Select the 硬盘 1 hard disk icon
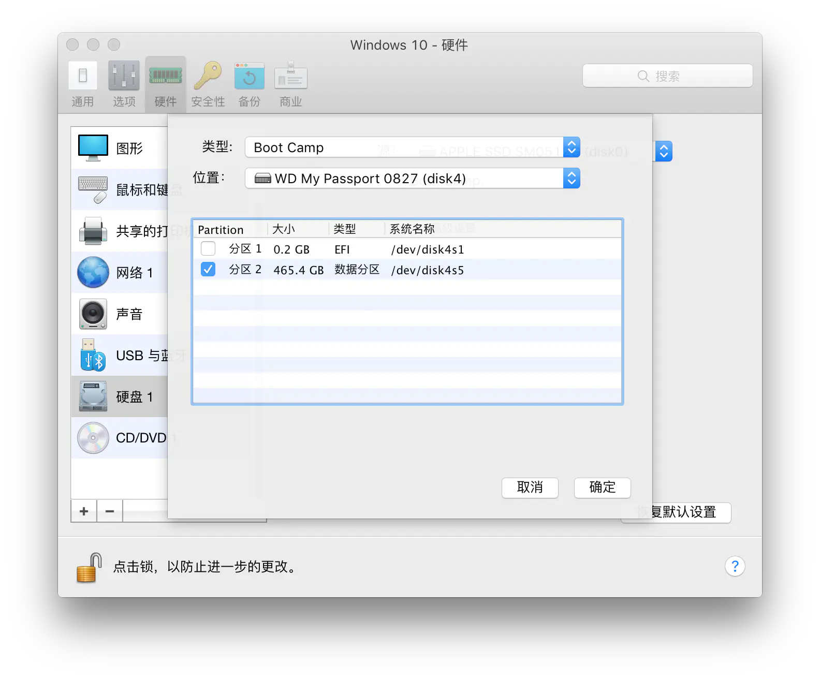This screenshot has width=820, height=680. pos(93,396)
